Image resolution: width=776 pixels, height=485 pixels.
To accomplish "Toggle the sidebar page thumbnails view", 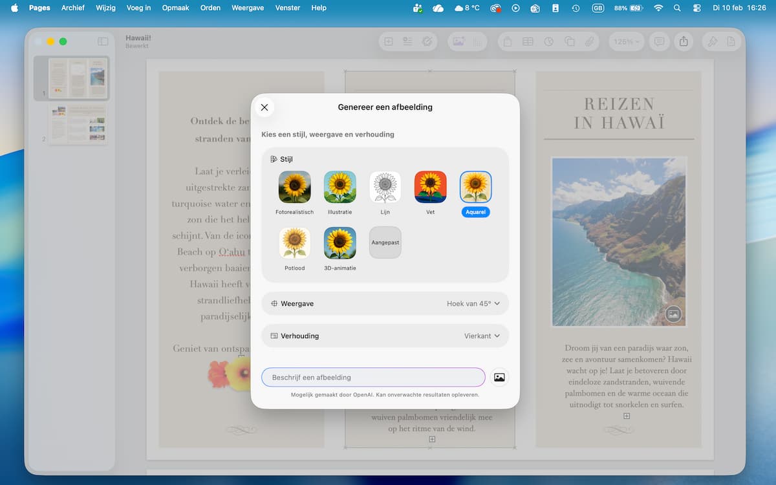I will 103,41.
